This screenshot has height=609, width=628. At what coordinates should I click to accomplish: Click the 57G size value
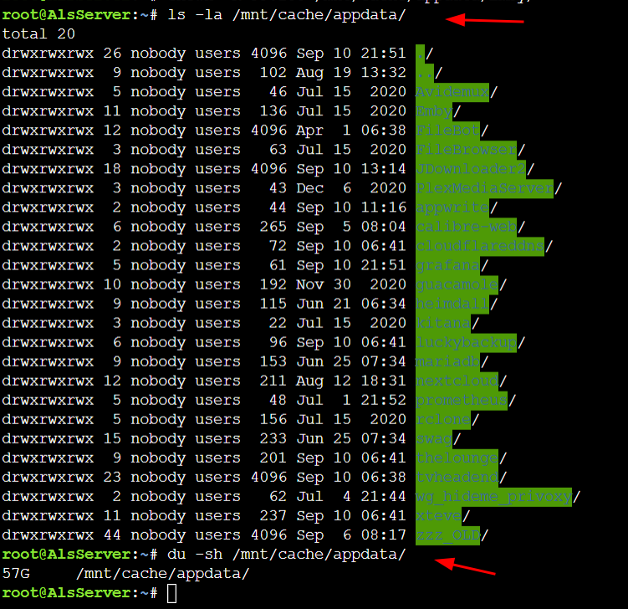point(16,573)
